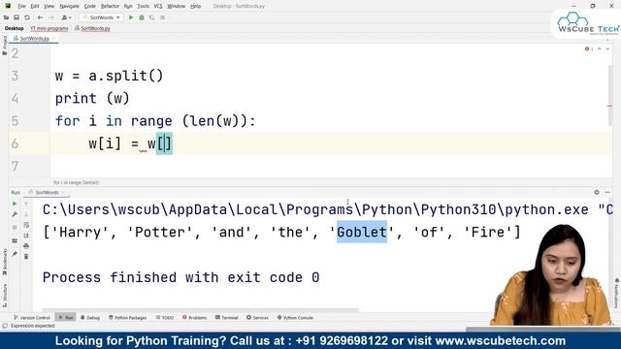Select SortWords.py in the breadcrumb bar
Image resolution: width=621 pixels, height=349 pixels.
point(92,28)
